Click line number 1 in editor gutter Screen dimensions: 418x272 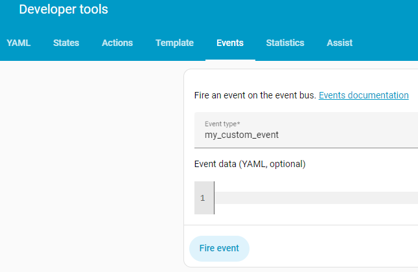point(203,198)
